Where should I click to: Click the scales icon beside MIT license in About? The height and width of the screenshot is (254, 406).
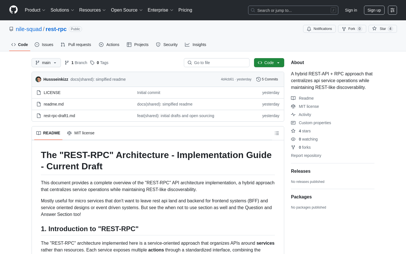[293, 106]
